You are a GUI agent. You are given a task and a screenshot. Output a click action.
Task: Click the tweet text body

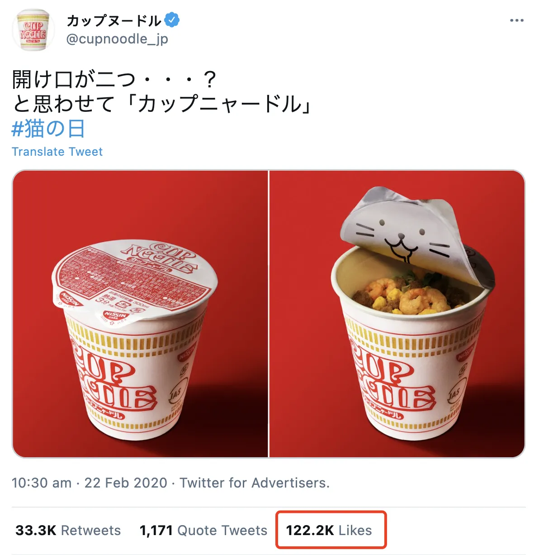tap(162, 92)
